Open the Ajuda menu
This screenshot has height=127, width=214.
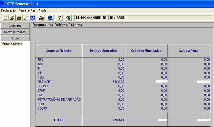coord(42,11)
